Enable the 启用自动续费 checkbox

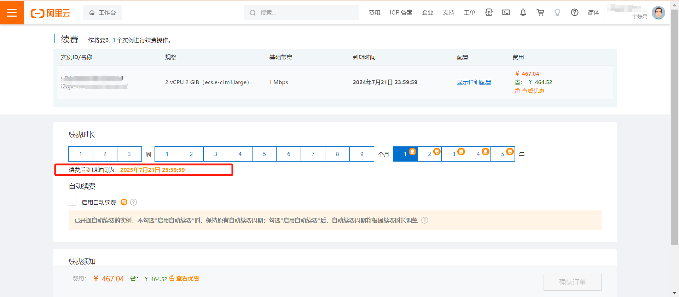pos(72,202)
